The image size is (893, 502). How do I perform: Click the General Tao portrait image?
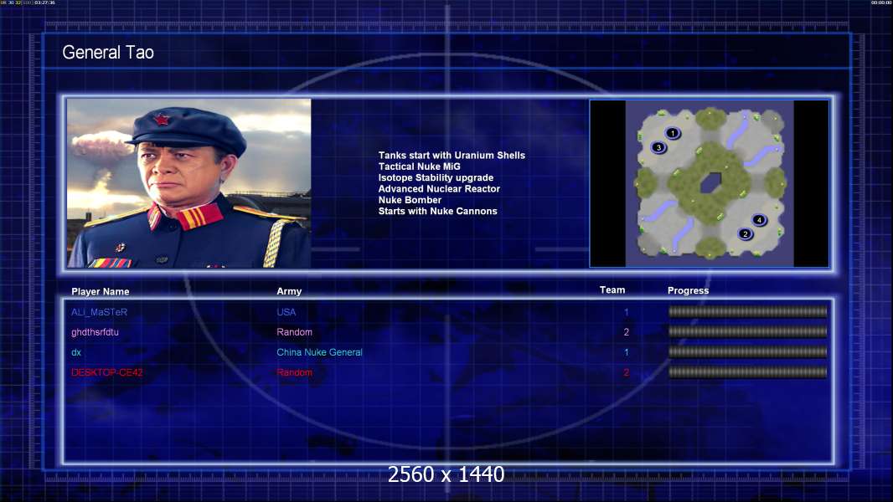[189, 183]
